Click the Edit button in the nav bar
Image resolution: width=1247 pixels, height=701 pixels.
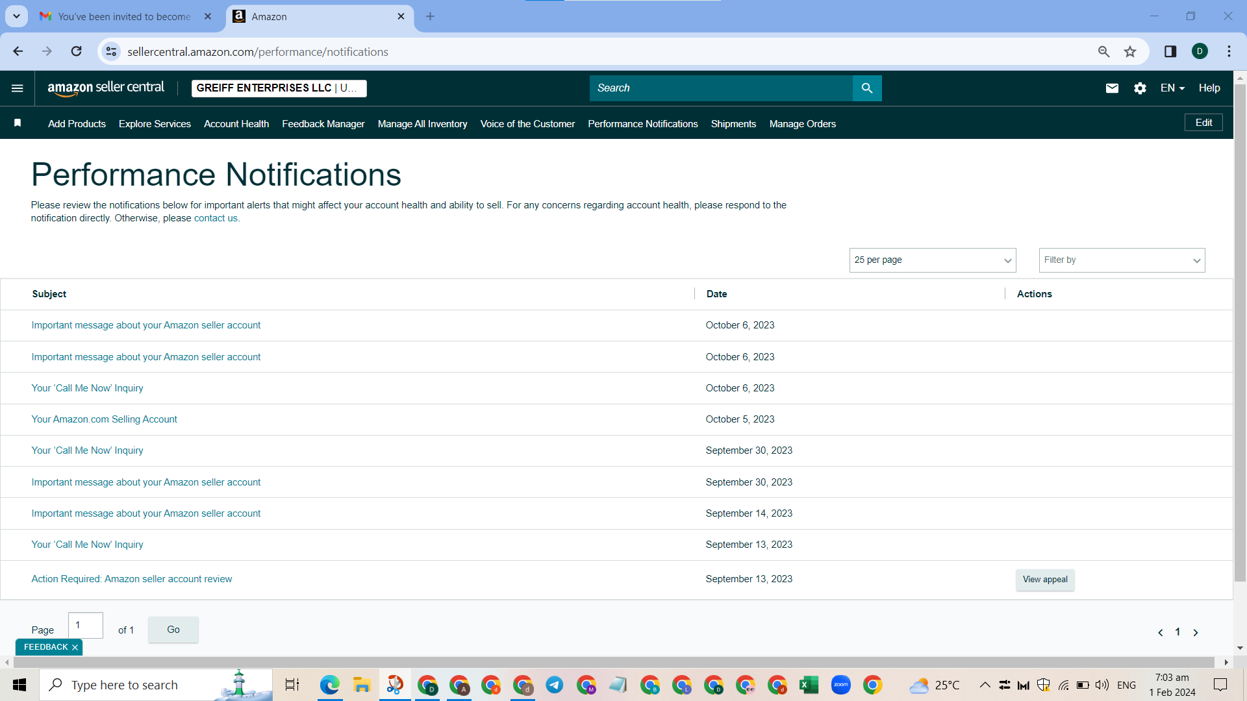1203,123
